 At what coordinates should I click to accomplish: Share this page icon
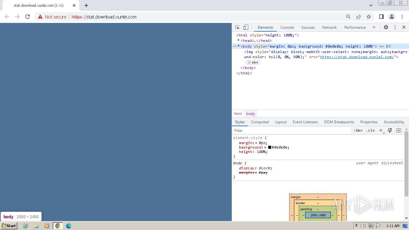[359, 17]
